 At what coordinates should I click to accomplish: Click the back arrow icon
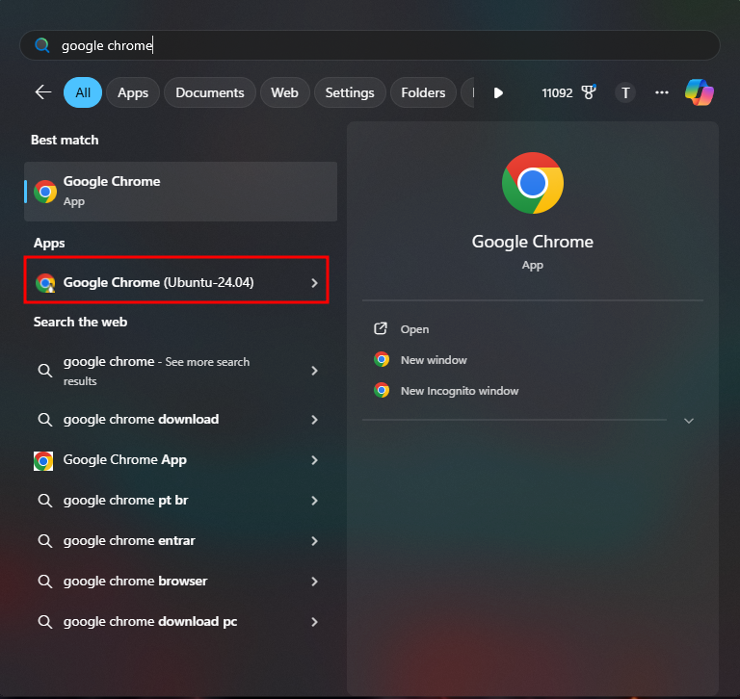(x=43, y=92)
